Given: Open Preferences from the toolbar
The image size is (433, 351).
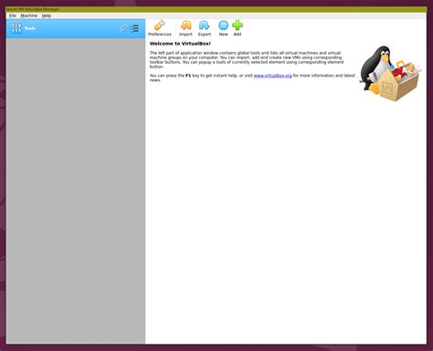Looking at the screenshot, I should coord(160,28).
